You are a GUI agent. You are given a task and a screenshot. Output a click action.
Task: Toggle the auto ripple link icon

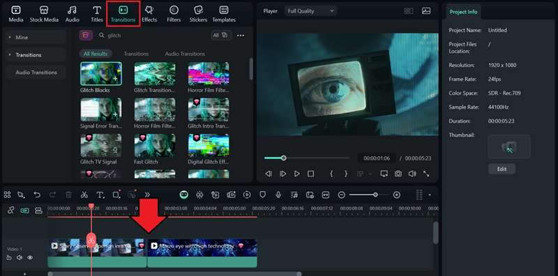click(10, 210)
